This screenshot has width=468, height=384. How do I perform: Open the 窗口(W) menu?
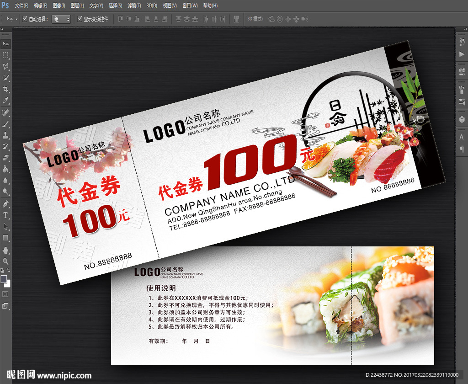[x=190, y=5]
